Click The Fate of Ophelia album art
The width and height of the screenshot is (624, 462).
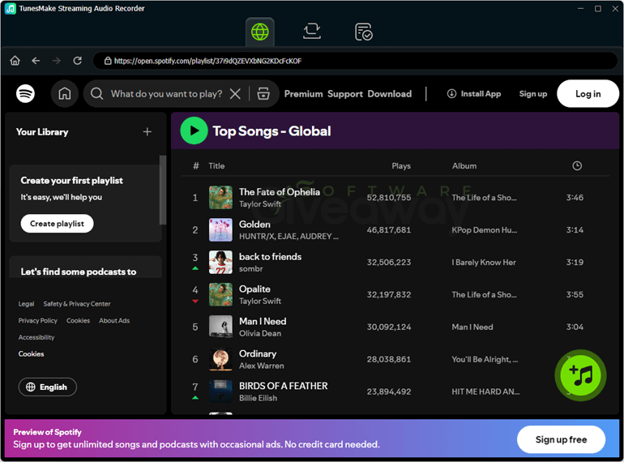[220, 198]
